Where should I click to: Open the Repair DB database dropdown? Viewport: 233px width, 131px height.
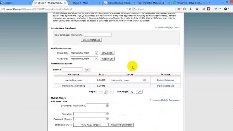pos(96,59)
